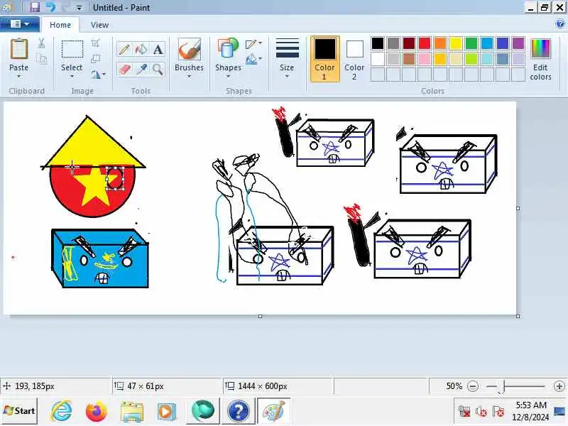The width and height of the screenshot is (568, 426).
Task: Click the zoom in plus button
Action: click(559, 386)
